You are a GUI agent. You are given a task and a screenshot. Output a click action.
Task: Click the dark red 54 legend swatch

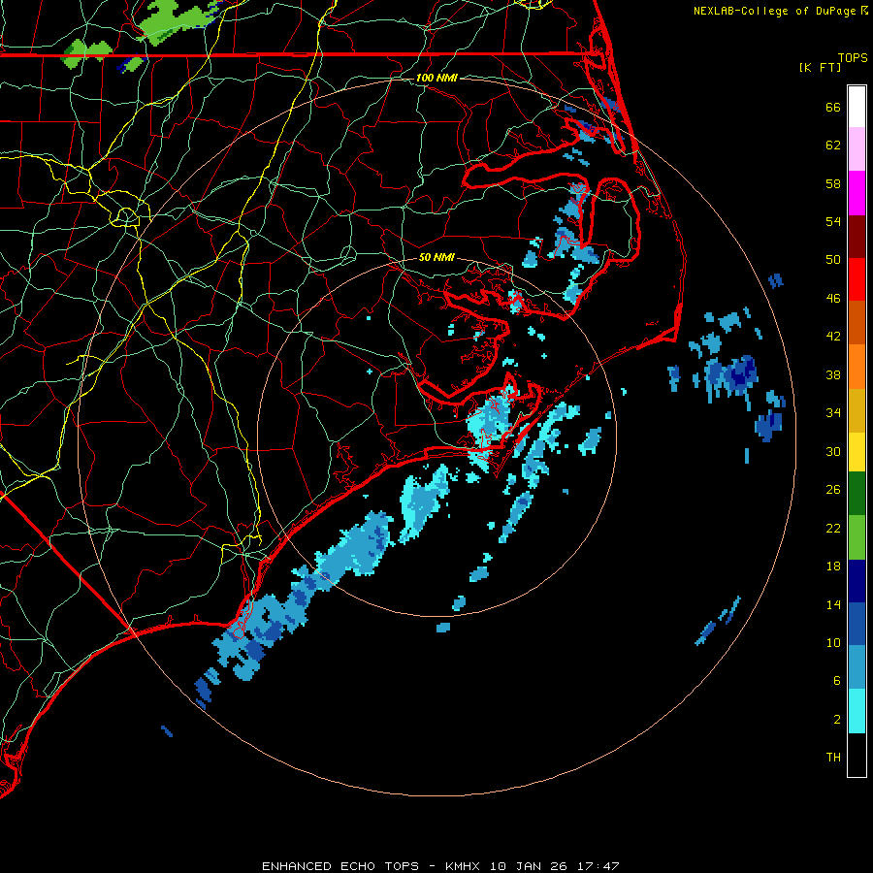[857, 237]
